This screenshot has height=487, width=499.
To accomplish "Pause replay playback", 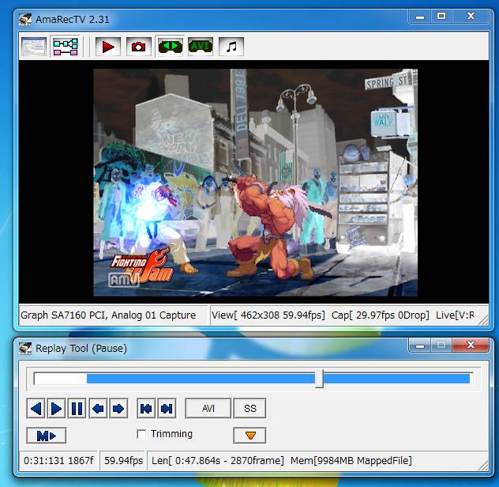I will click(x=77, y=408).
